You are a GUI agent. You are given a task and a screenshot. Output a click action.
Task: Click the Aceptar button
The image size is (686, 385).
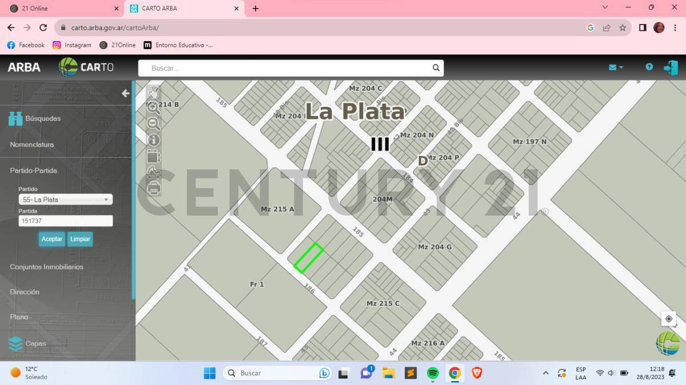click(51, 239)
